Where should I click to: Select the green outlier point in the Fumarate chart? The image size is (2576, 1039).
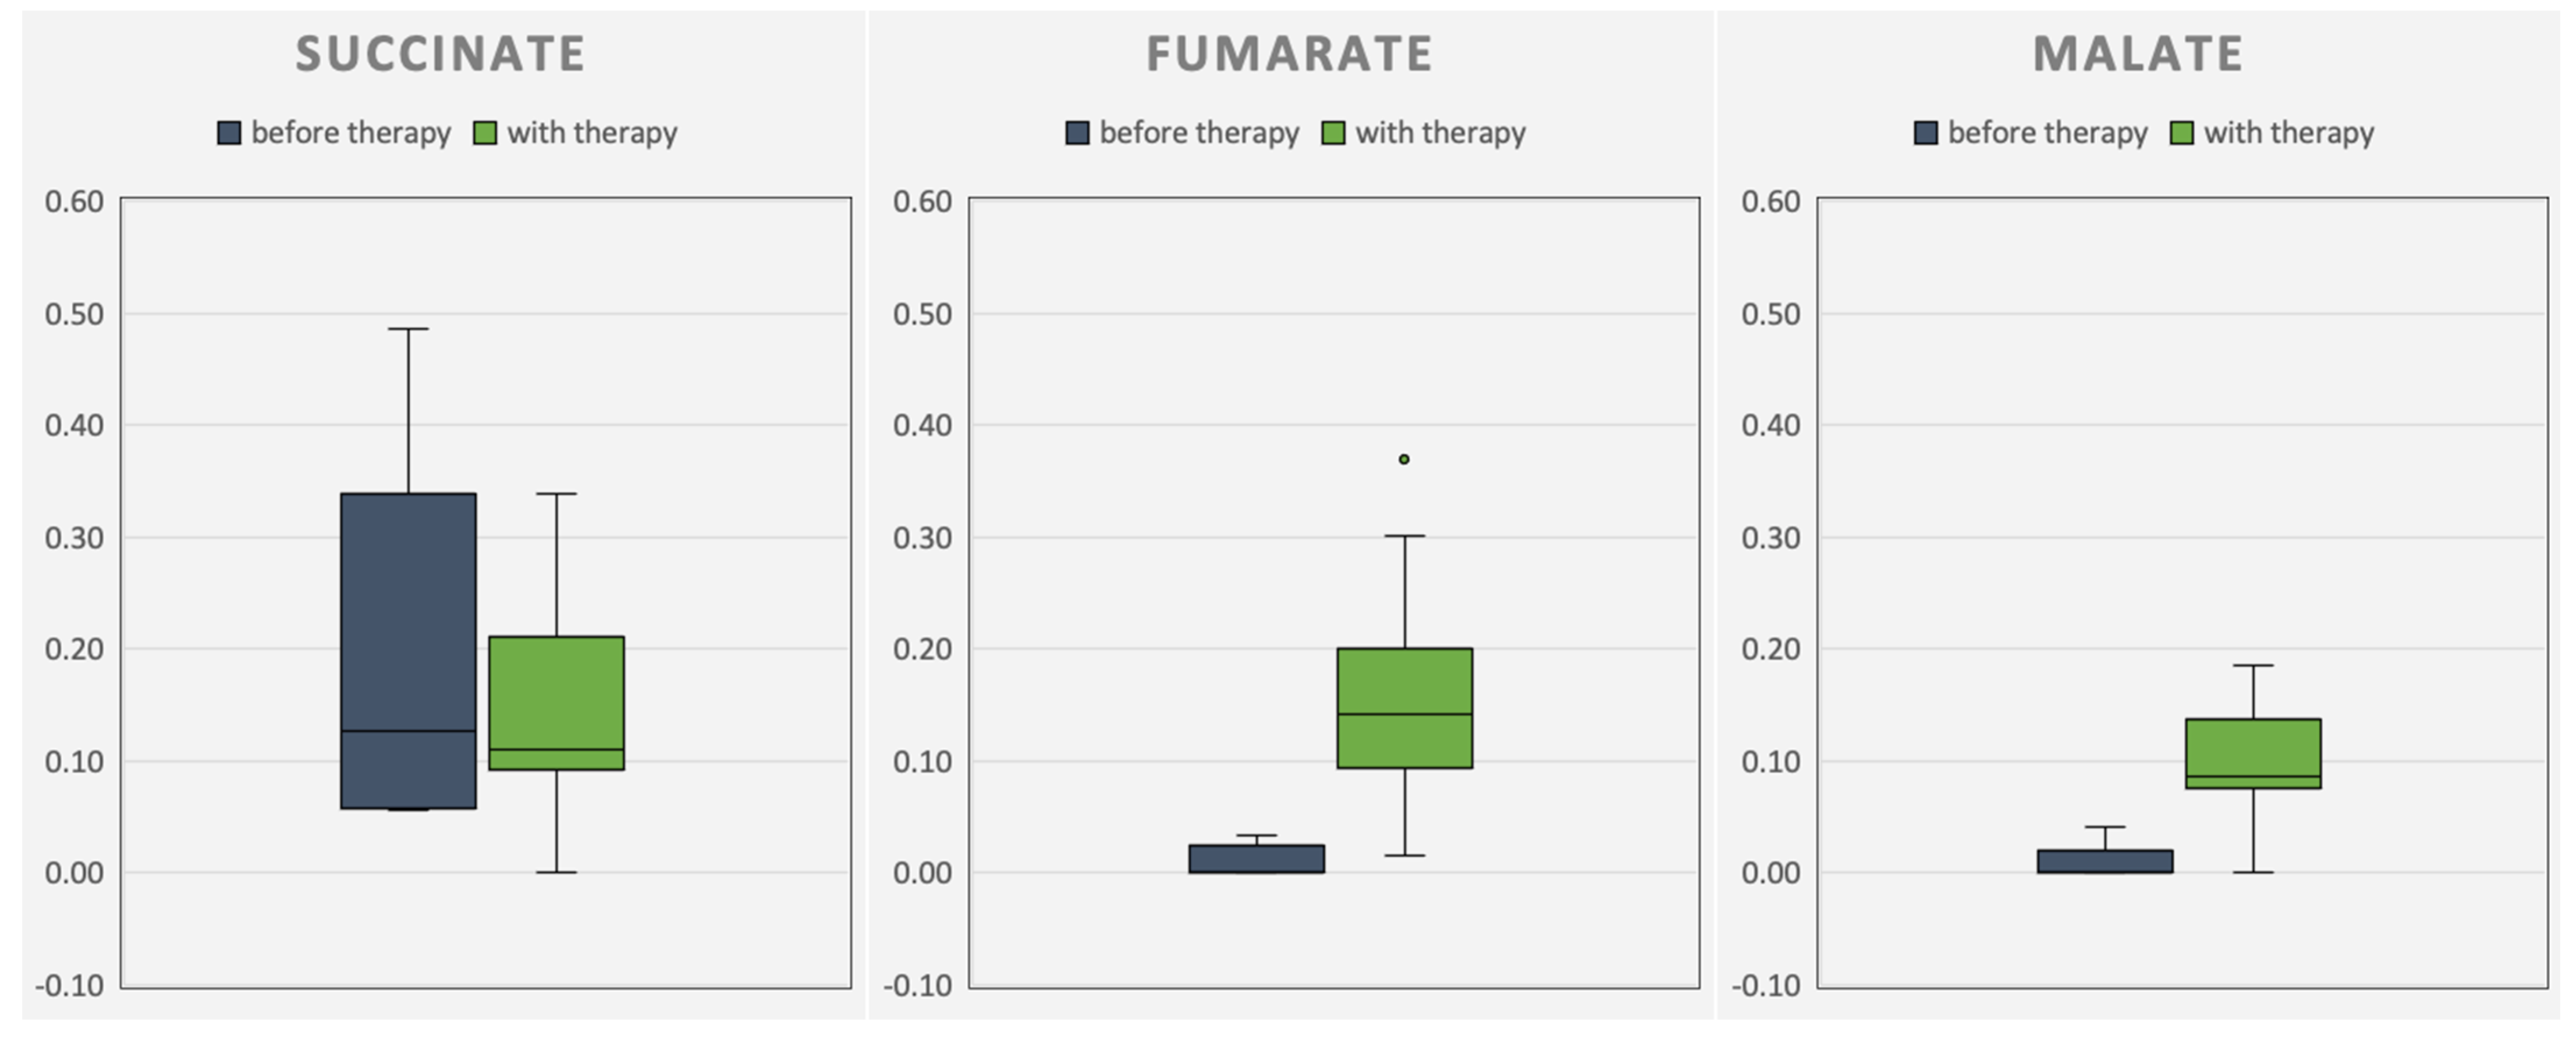click(1404, 459)
